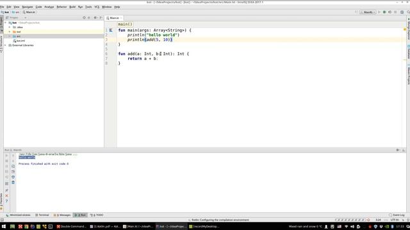Open the Terminal tool tab

coord(42,215)
